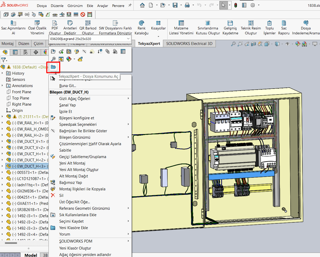Viewport: 320px width, 257px height.
Task: Choose Bağımsız Yap option
Action: tap(71, 183)
